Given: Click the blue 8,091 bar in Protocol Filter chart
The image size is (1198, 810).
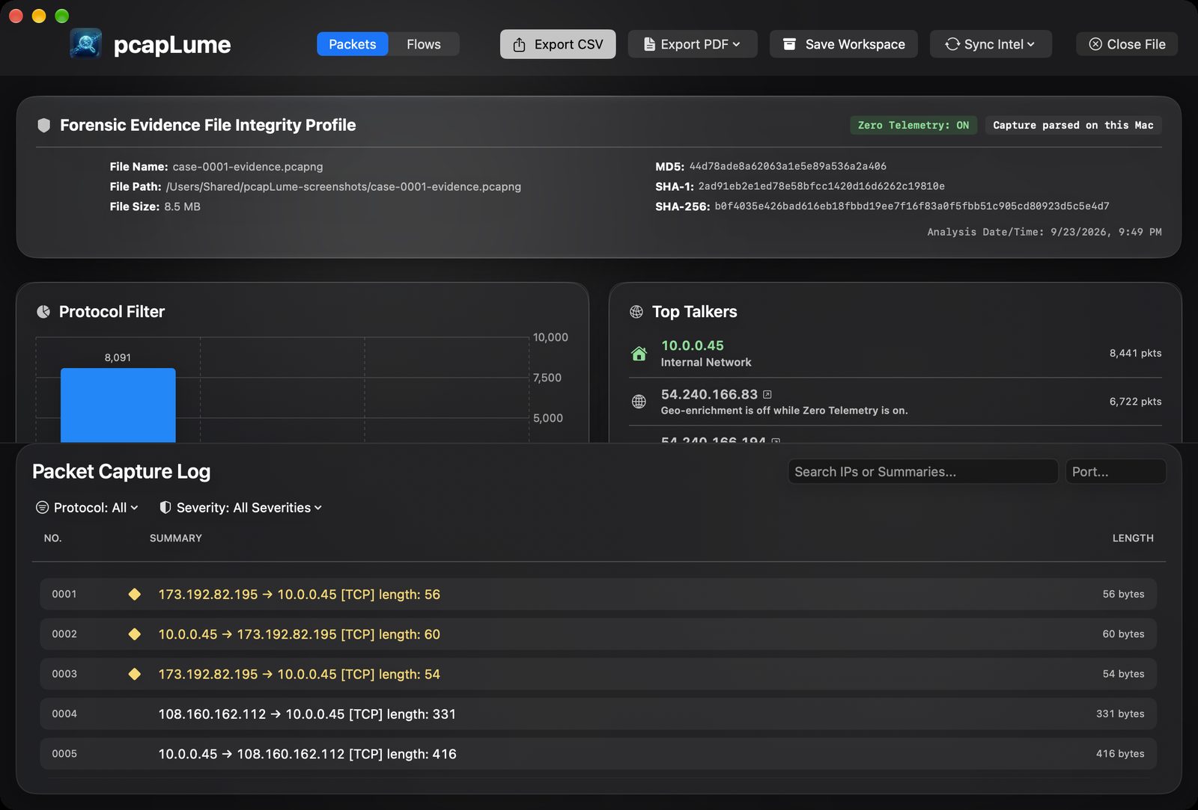Looking at the screenshot, I should (x=118, y=405).
